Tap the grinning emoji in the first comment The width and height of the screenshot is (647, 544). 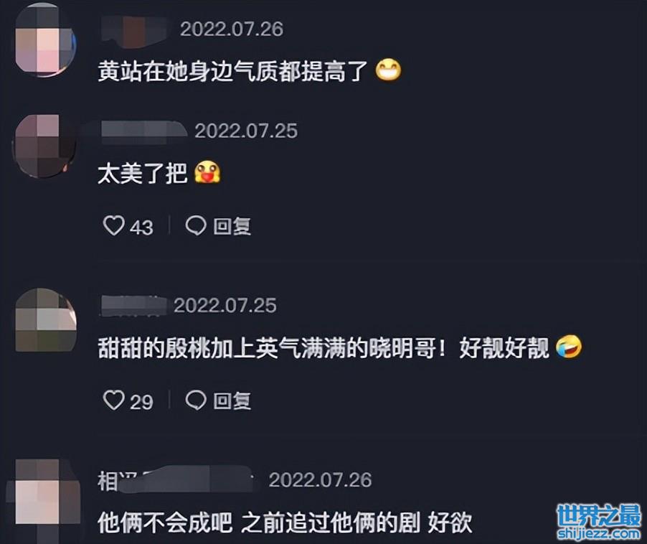click(388, 70)
